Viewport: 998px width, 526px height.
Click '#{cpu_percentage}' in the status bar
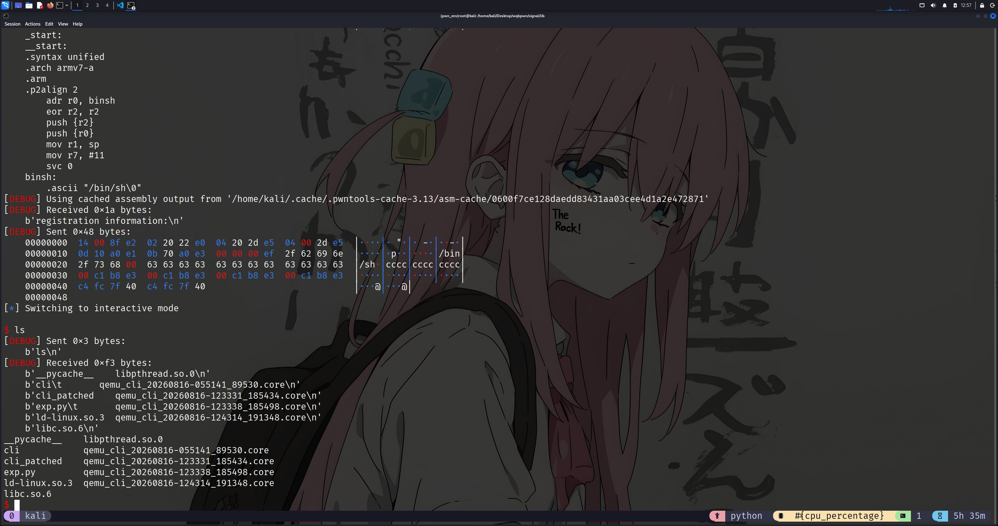839,516
